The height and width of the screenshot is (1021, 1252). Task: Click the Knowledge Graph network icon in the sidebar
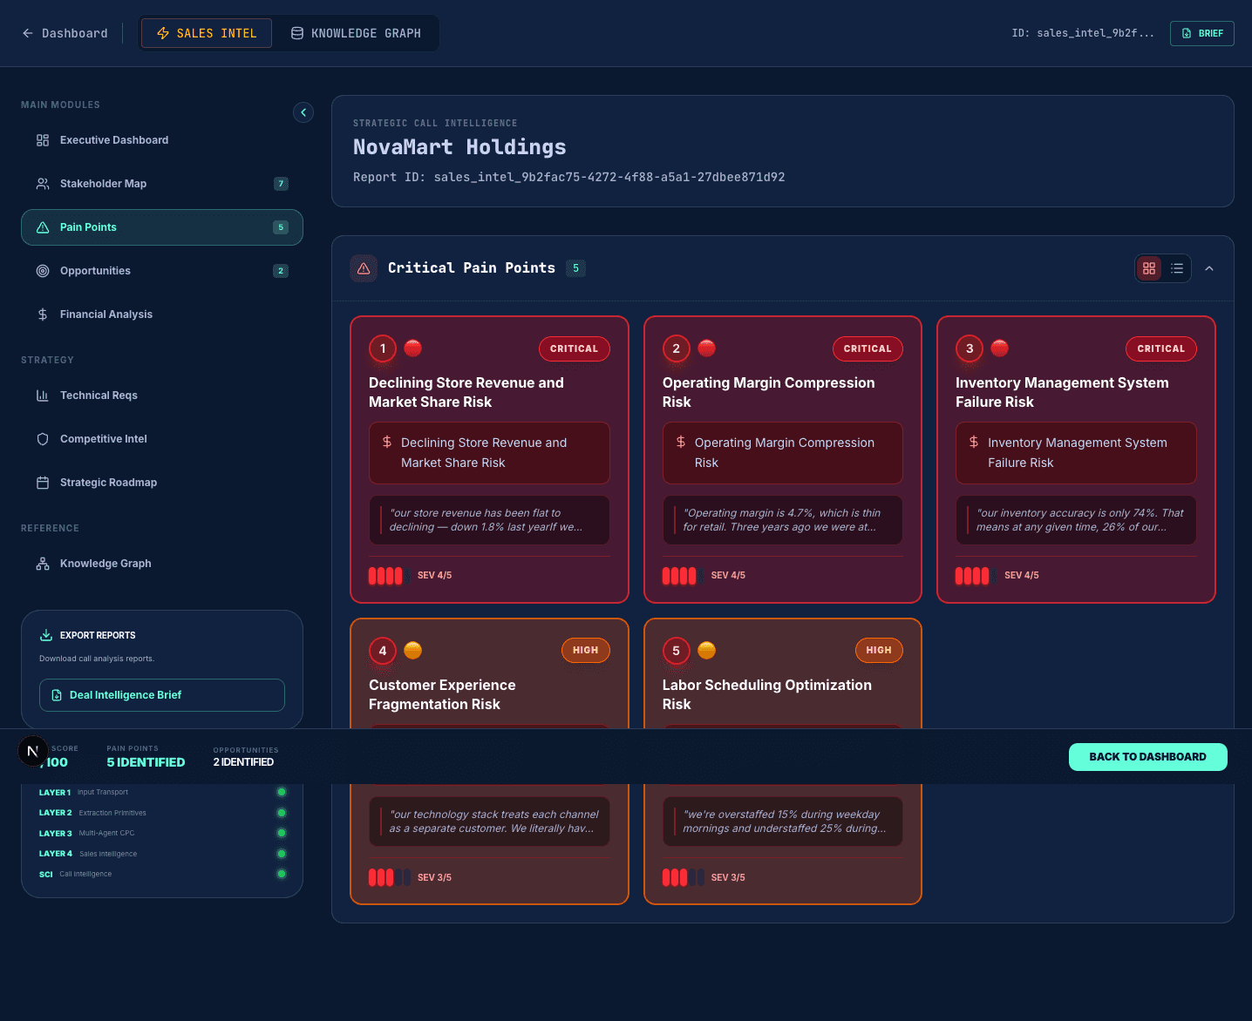tap(43, 564)
